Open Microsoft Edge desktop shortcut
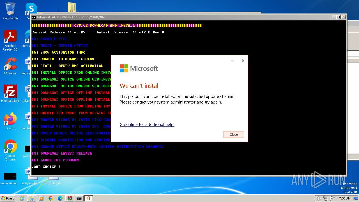 coord(27,39)
